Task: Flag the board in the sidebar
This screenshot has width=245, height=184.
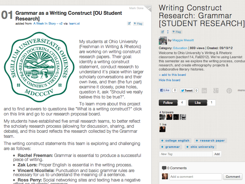Action: pyautogui.click(x=177, y=32)
